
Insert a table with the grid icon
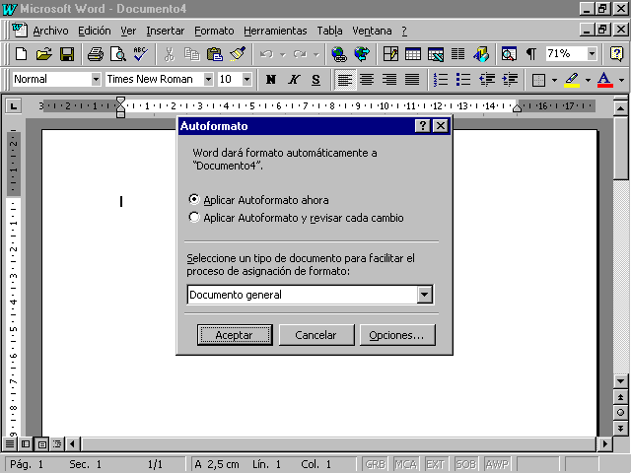point(413,54)
